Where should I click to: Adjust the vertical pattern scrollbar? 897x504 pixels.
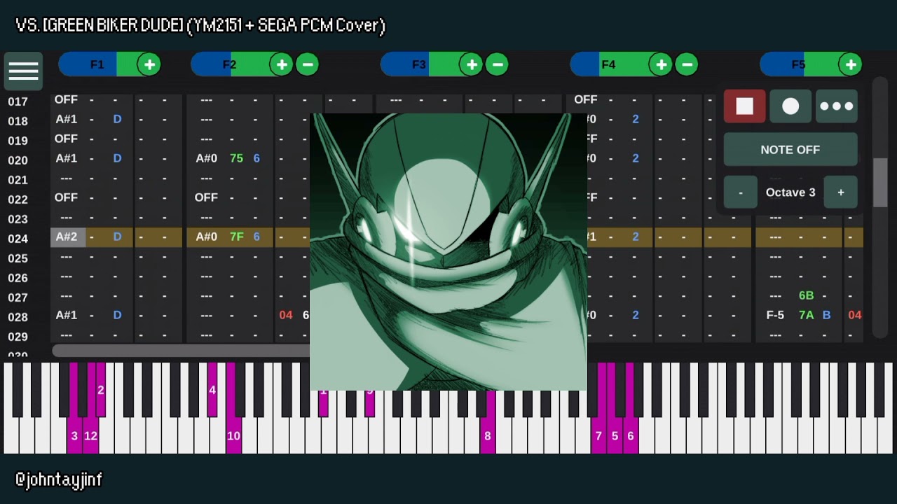click(x=880, y=182)
